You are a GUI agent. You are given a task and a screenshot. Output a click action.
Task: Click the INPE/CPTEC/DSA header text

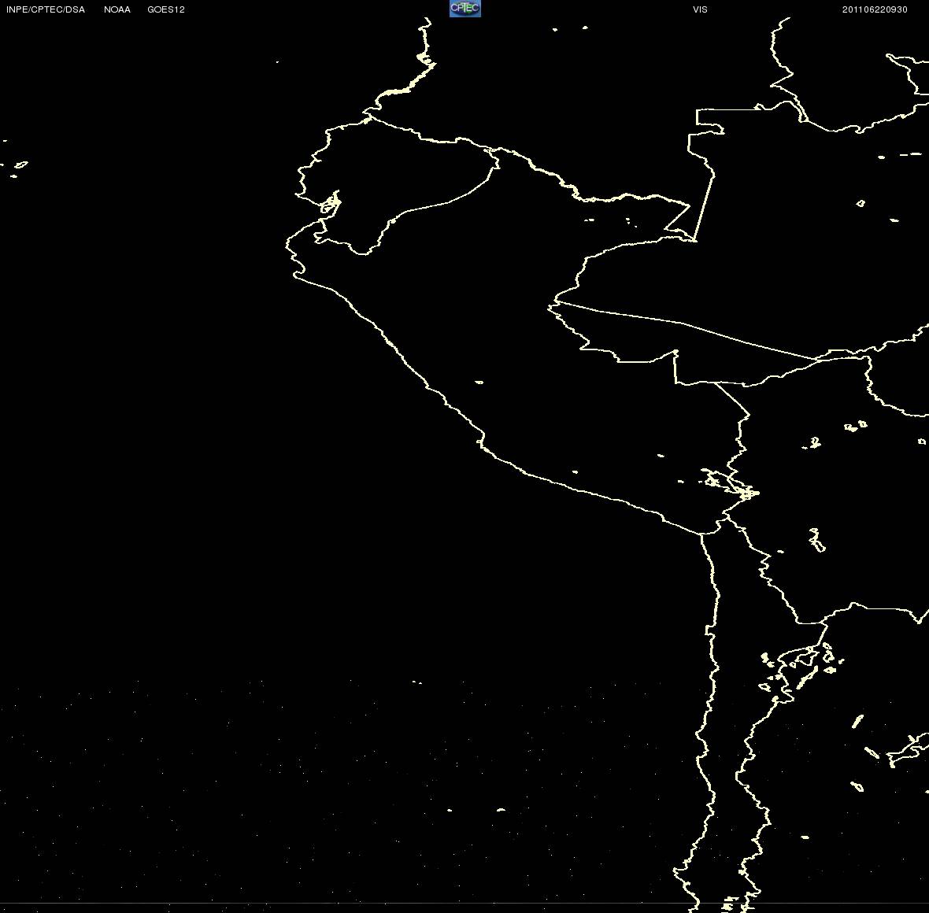coord(46,9)
